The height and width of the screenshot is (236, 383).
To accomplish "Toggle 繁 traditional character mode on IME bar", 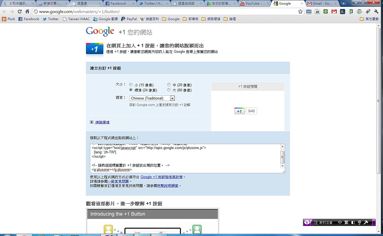I will (346, 222).
